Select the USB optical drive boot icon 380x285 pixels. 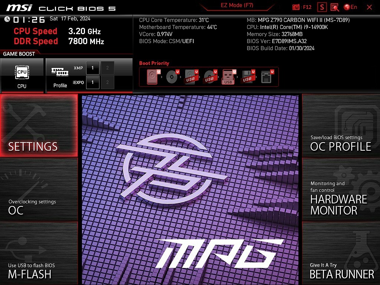[210, 76]
